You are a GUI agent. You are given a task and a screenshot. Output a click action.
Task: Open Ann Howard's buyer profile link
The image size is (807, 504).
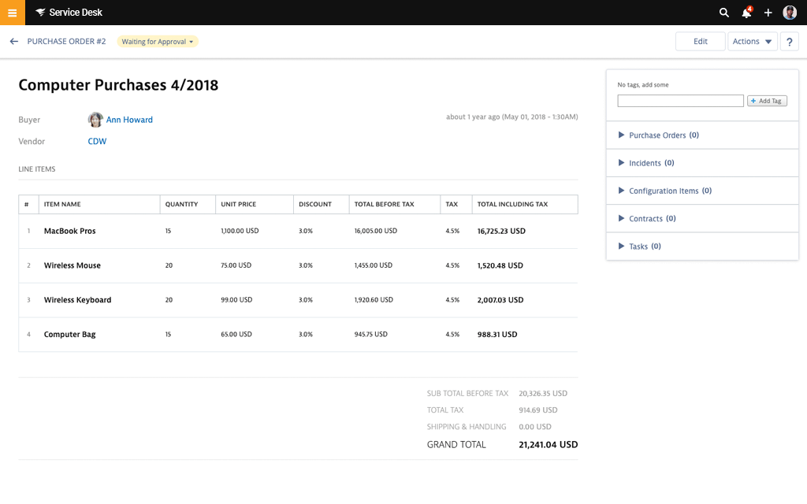click(129, 120)
